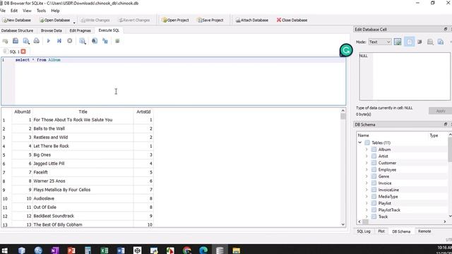
Task: Open Microsoft Edge from the taskbar
Action: coord(203,250)
